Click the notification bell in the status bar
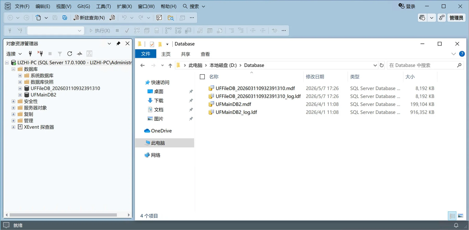This screenshot has width=469, height=230. click(x=456, y=225)
